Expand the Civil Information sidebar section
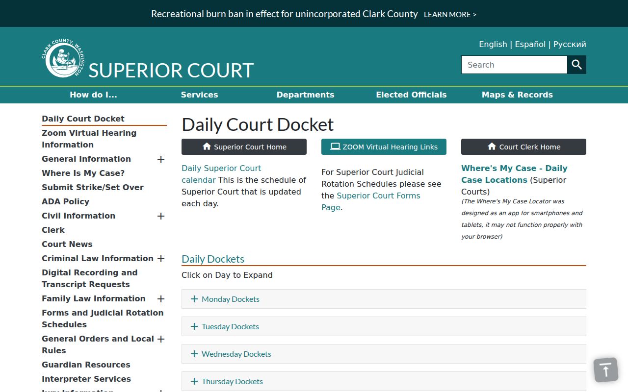Viewport: 628px width, 392px height. 160,216
